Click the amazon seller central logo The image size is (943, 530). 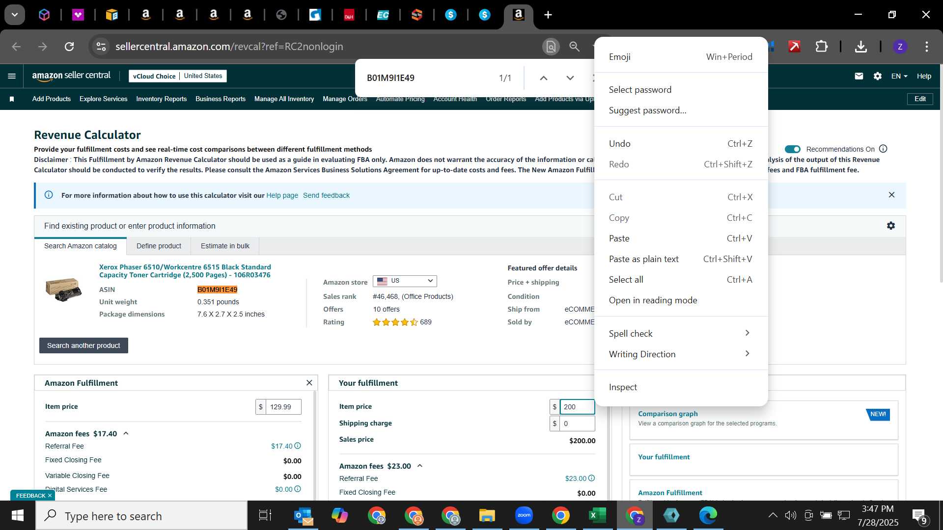coord(71,76)
